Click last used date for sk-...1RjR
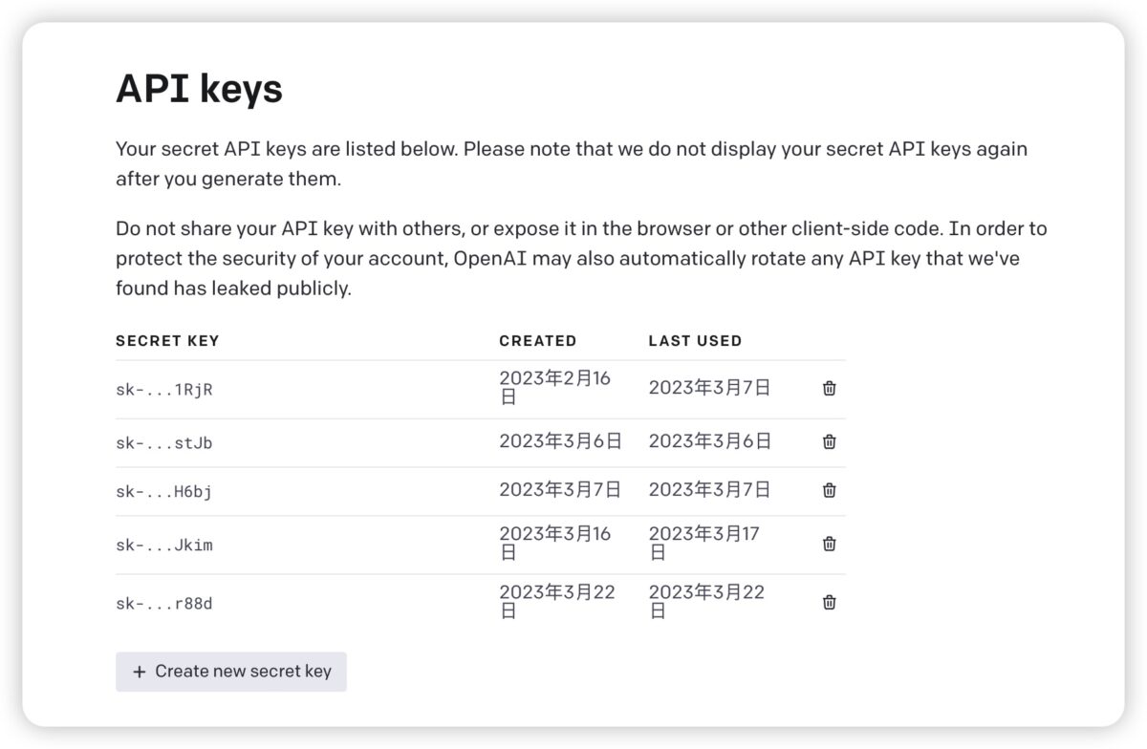The image size is (1147, 749). pos(710,388)
